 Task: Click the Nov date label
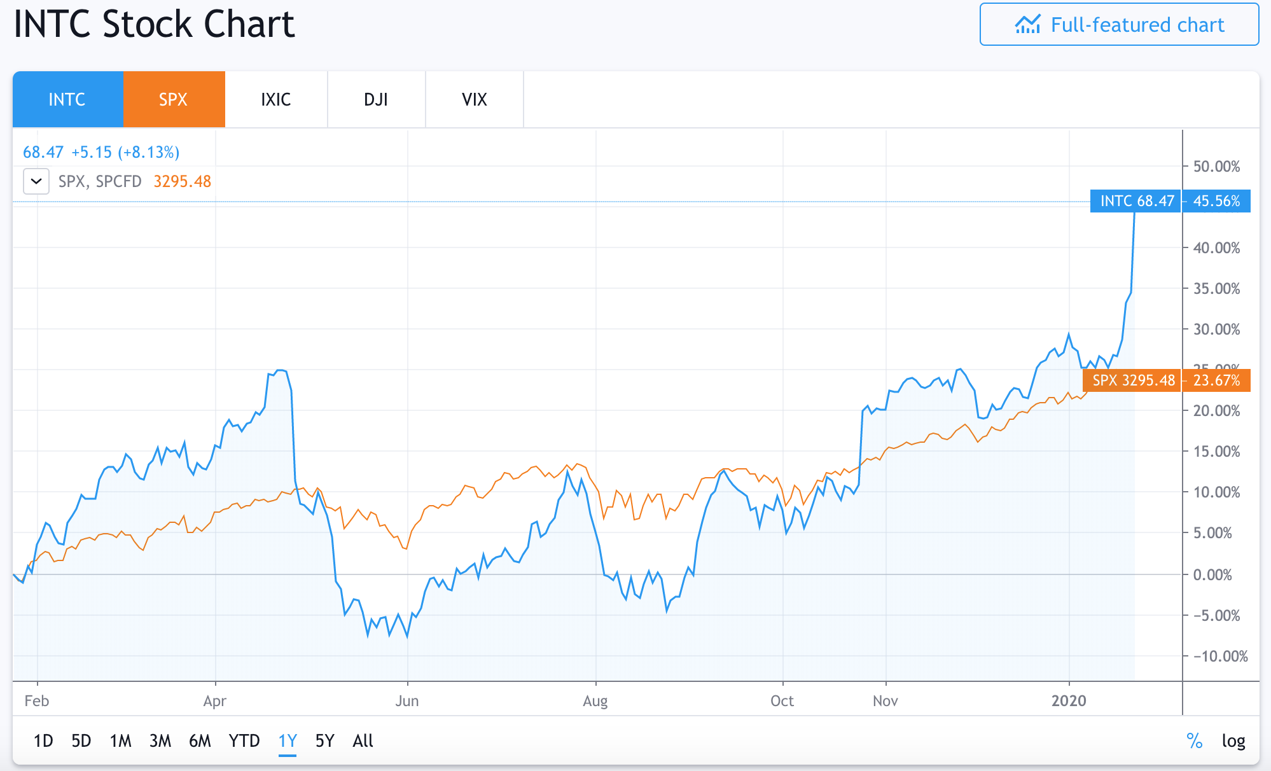point(886,701)
